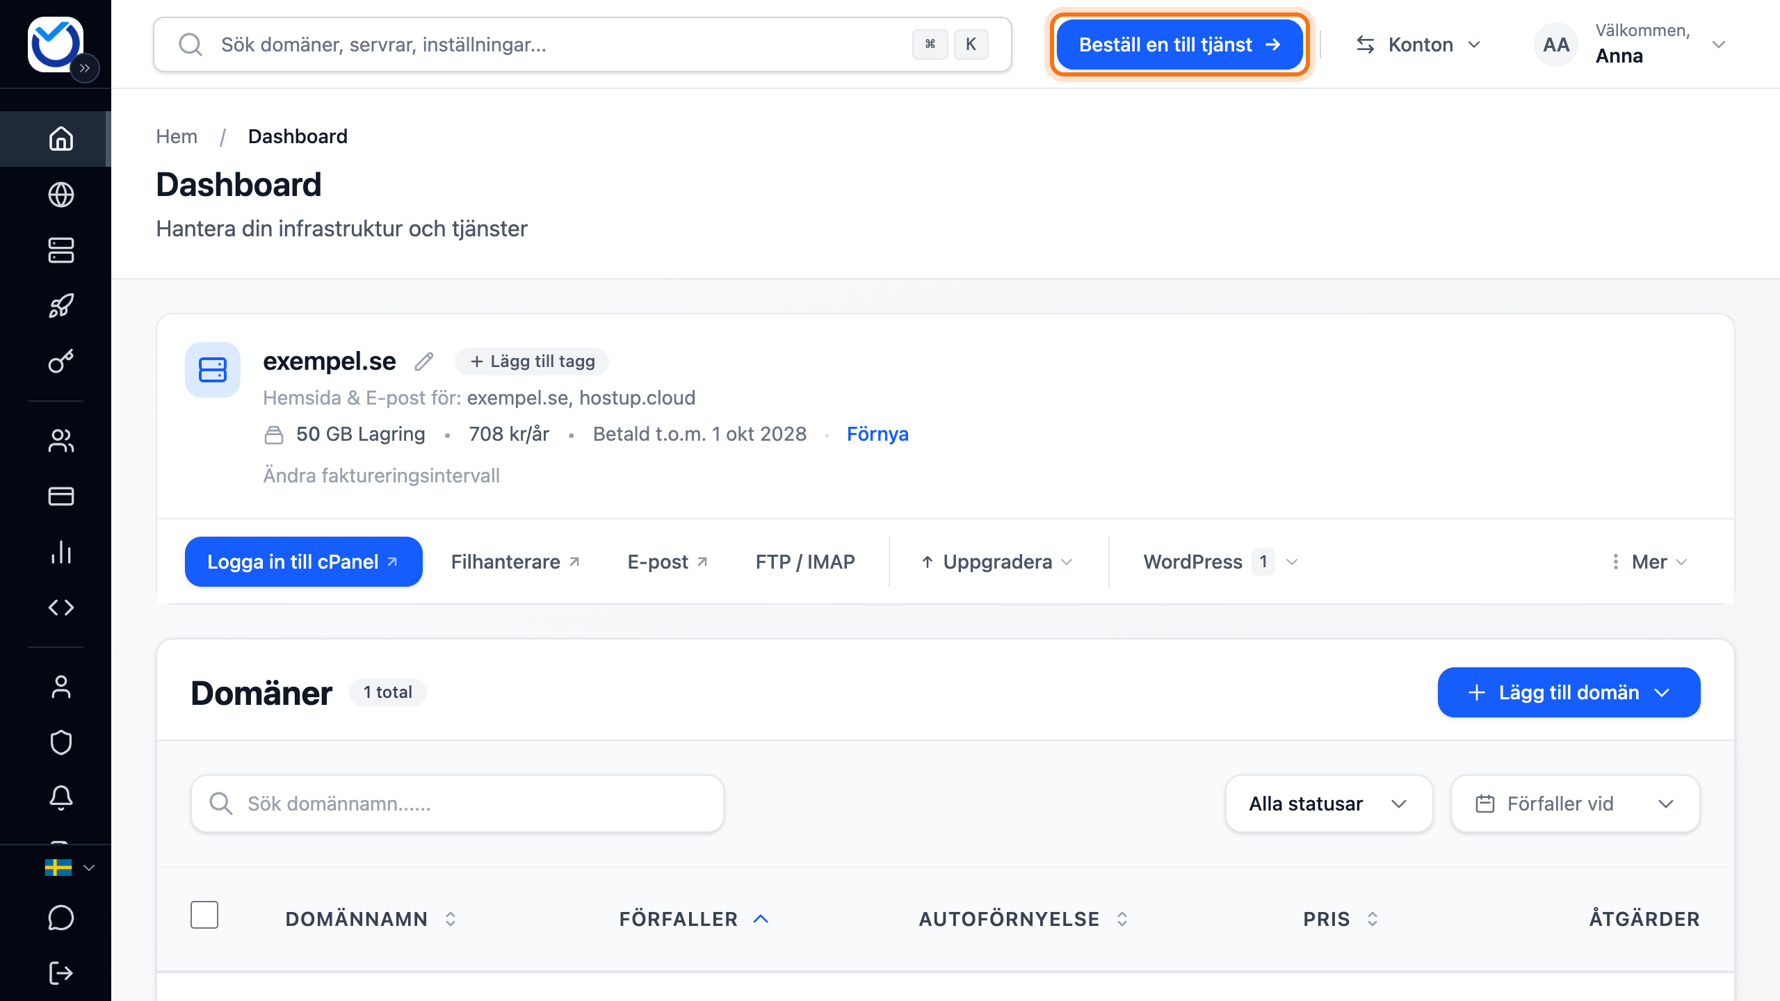Open the globe domains icon in sidebar

(x=61, y=195)
